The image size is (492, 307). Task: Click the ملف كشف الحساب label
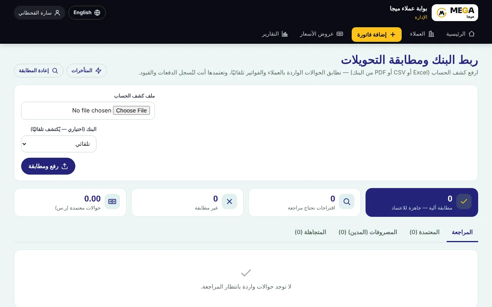[135, 96]
